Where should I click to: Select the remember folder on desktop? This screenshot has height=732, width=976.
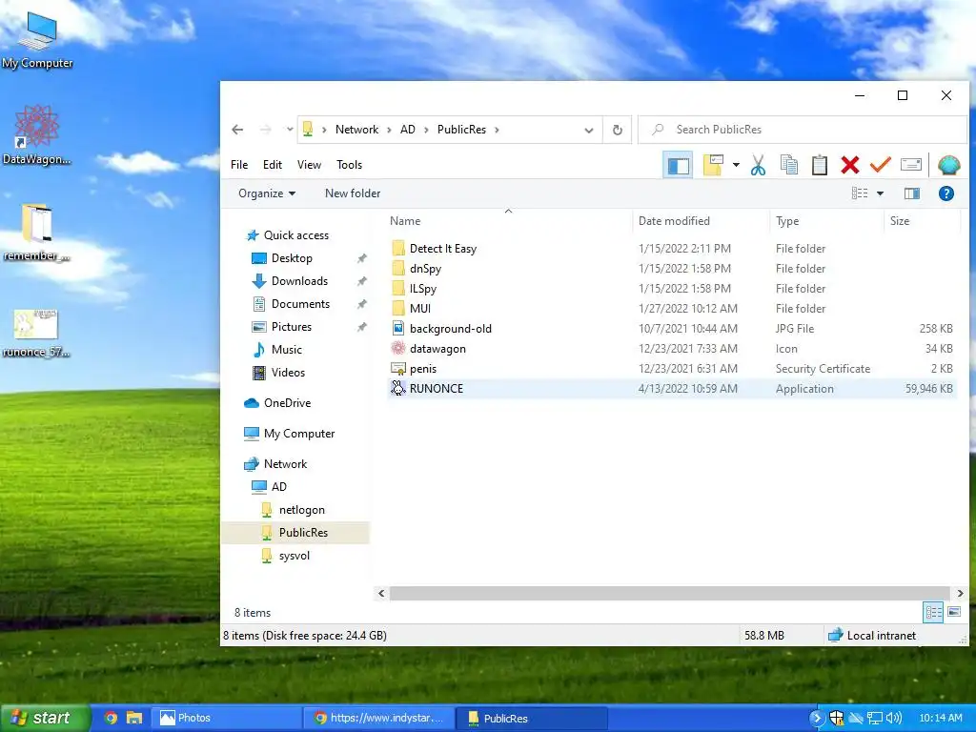(x=36, y=232)
